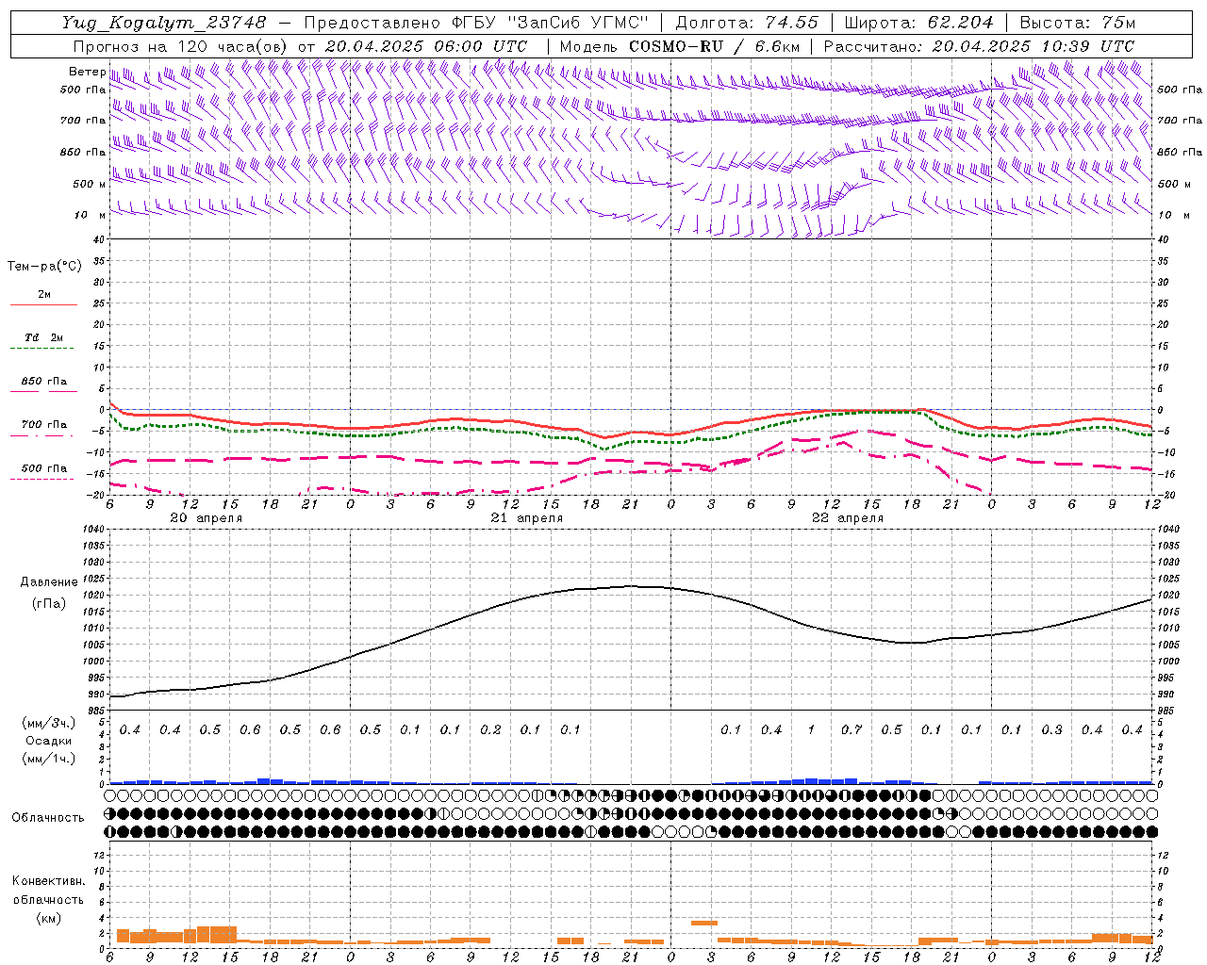Click the 0.3 precipitation value
Screen dimensions: 1207x965
coord(1052,730)
